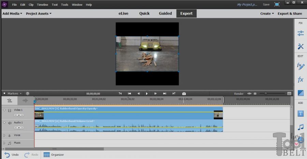Toggle keyframe on Video 1 track
Viewport: 307px width, 159px height.
[x=19, y=115]
